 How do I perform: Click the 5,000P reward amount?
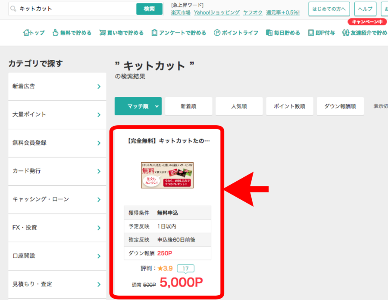pos(181,282)
